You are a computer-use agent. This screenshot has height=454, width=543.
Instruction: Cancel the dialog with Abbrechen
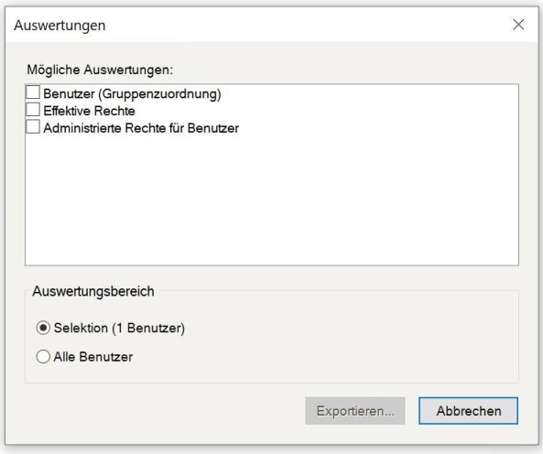tap(469, 411)
